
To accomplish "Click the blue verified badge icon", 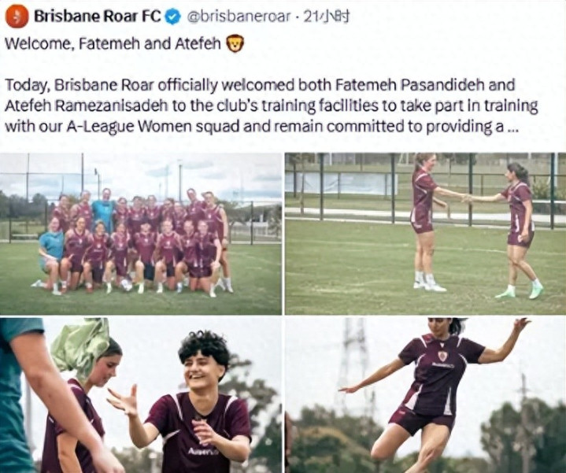I will tap(172, 17).
